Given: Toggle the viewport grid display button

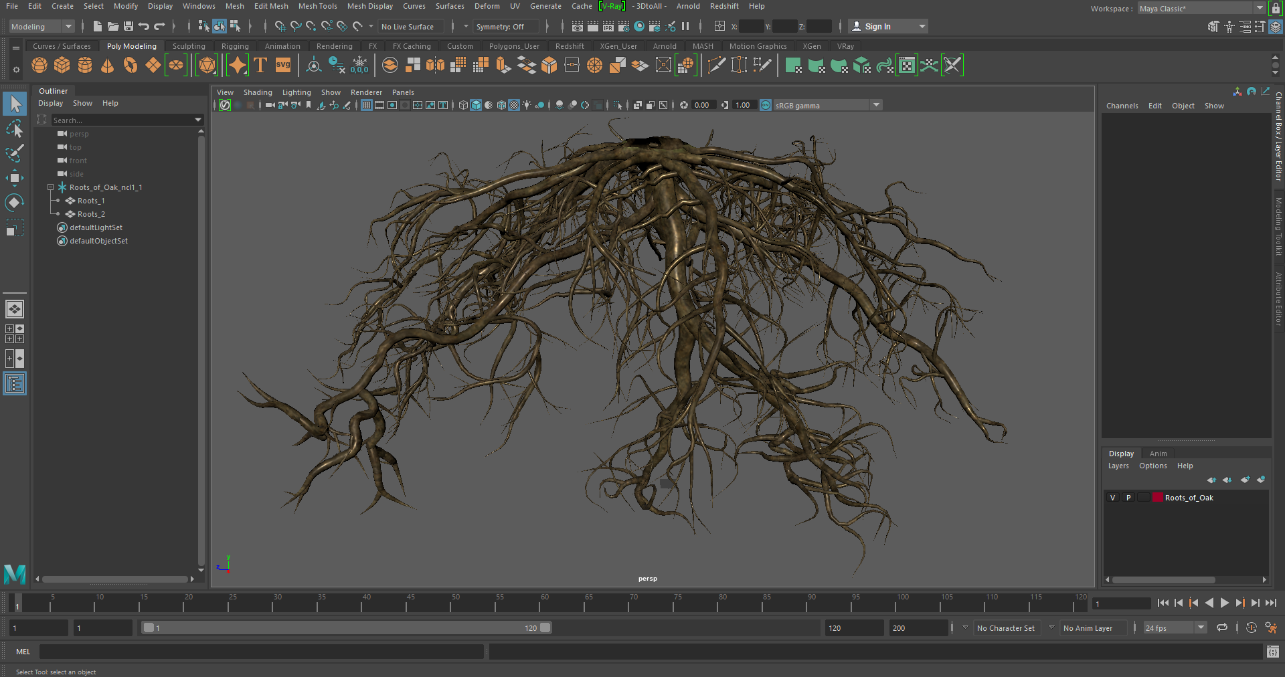Looking at the screenshot, I should [367, 105].
